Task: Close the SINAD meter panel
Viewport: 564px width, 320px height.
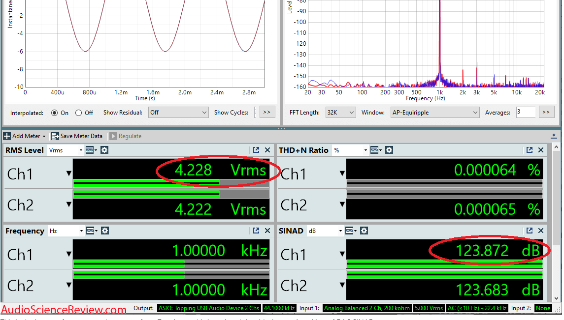Action: [541, 231]
